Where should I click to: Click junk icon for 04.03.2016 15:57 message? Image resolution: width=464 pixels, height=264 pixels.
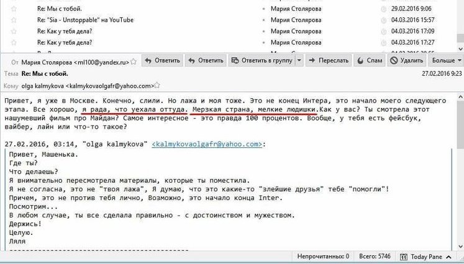coord(383,20)
